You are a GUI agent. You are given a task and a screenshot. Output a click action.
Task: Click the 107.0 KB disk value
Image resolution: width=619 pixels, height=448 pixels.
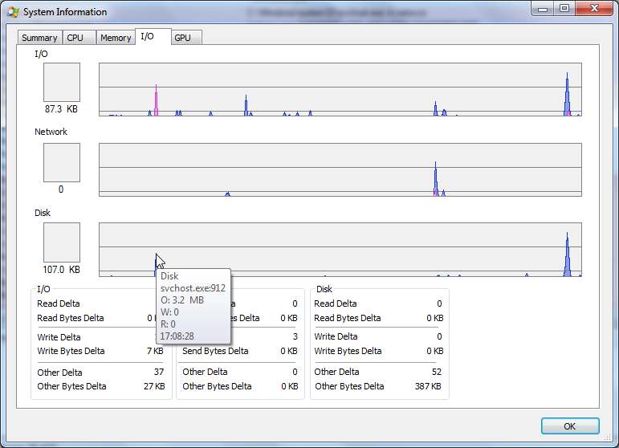pyautogui.click(x=60, y=270)
